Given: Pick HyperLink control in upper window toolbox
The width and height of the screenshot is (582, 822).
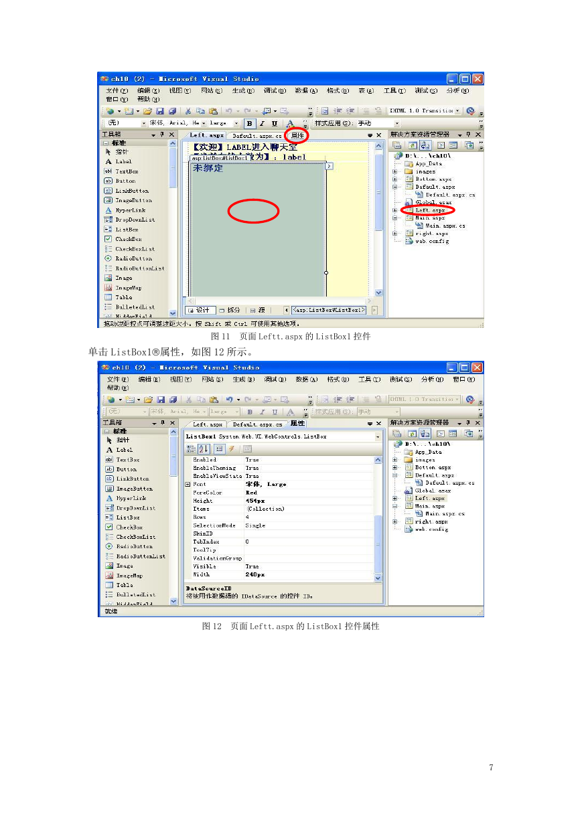Looking at the screenshot, I should tap(125, 210).
